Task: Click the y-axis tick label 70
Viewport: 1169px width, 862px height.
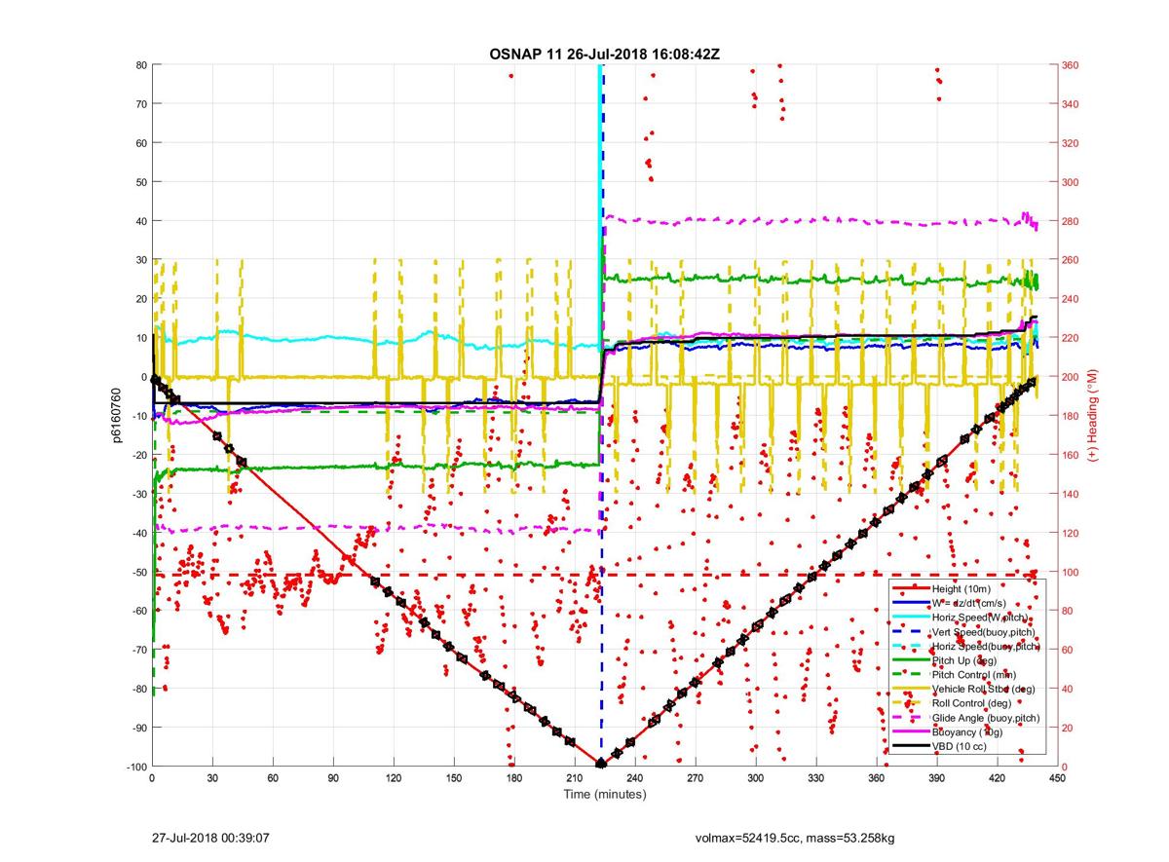Action: coord(140,104)
